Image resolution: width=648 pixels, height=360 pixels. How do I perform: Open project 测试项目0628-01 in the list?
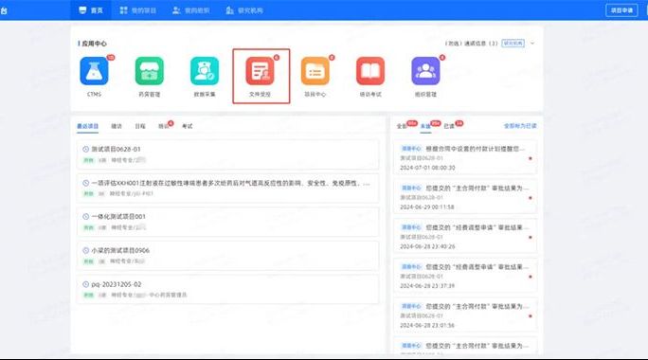(x=227, y=154)
